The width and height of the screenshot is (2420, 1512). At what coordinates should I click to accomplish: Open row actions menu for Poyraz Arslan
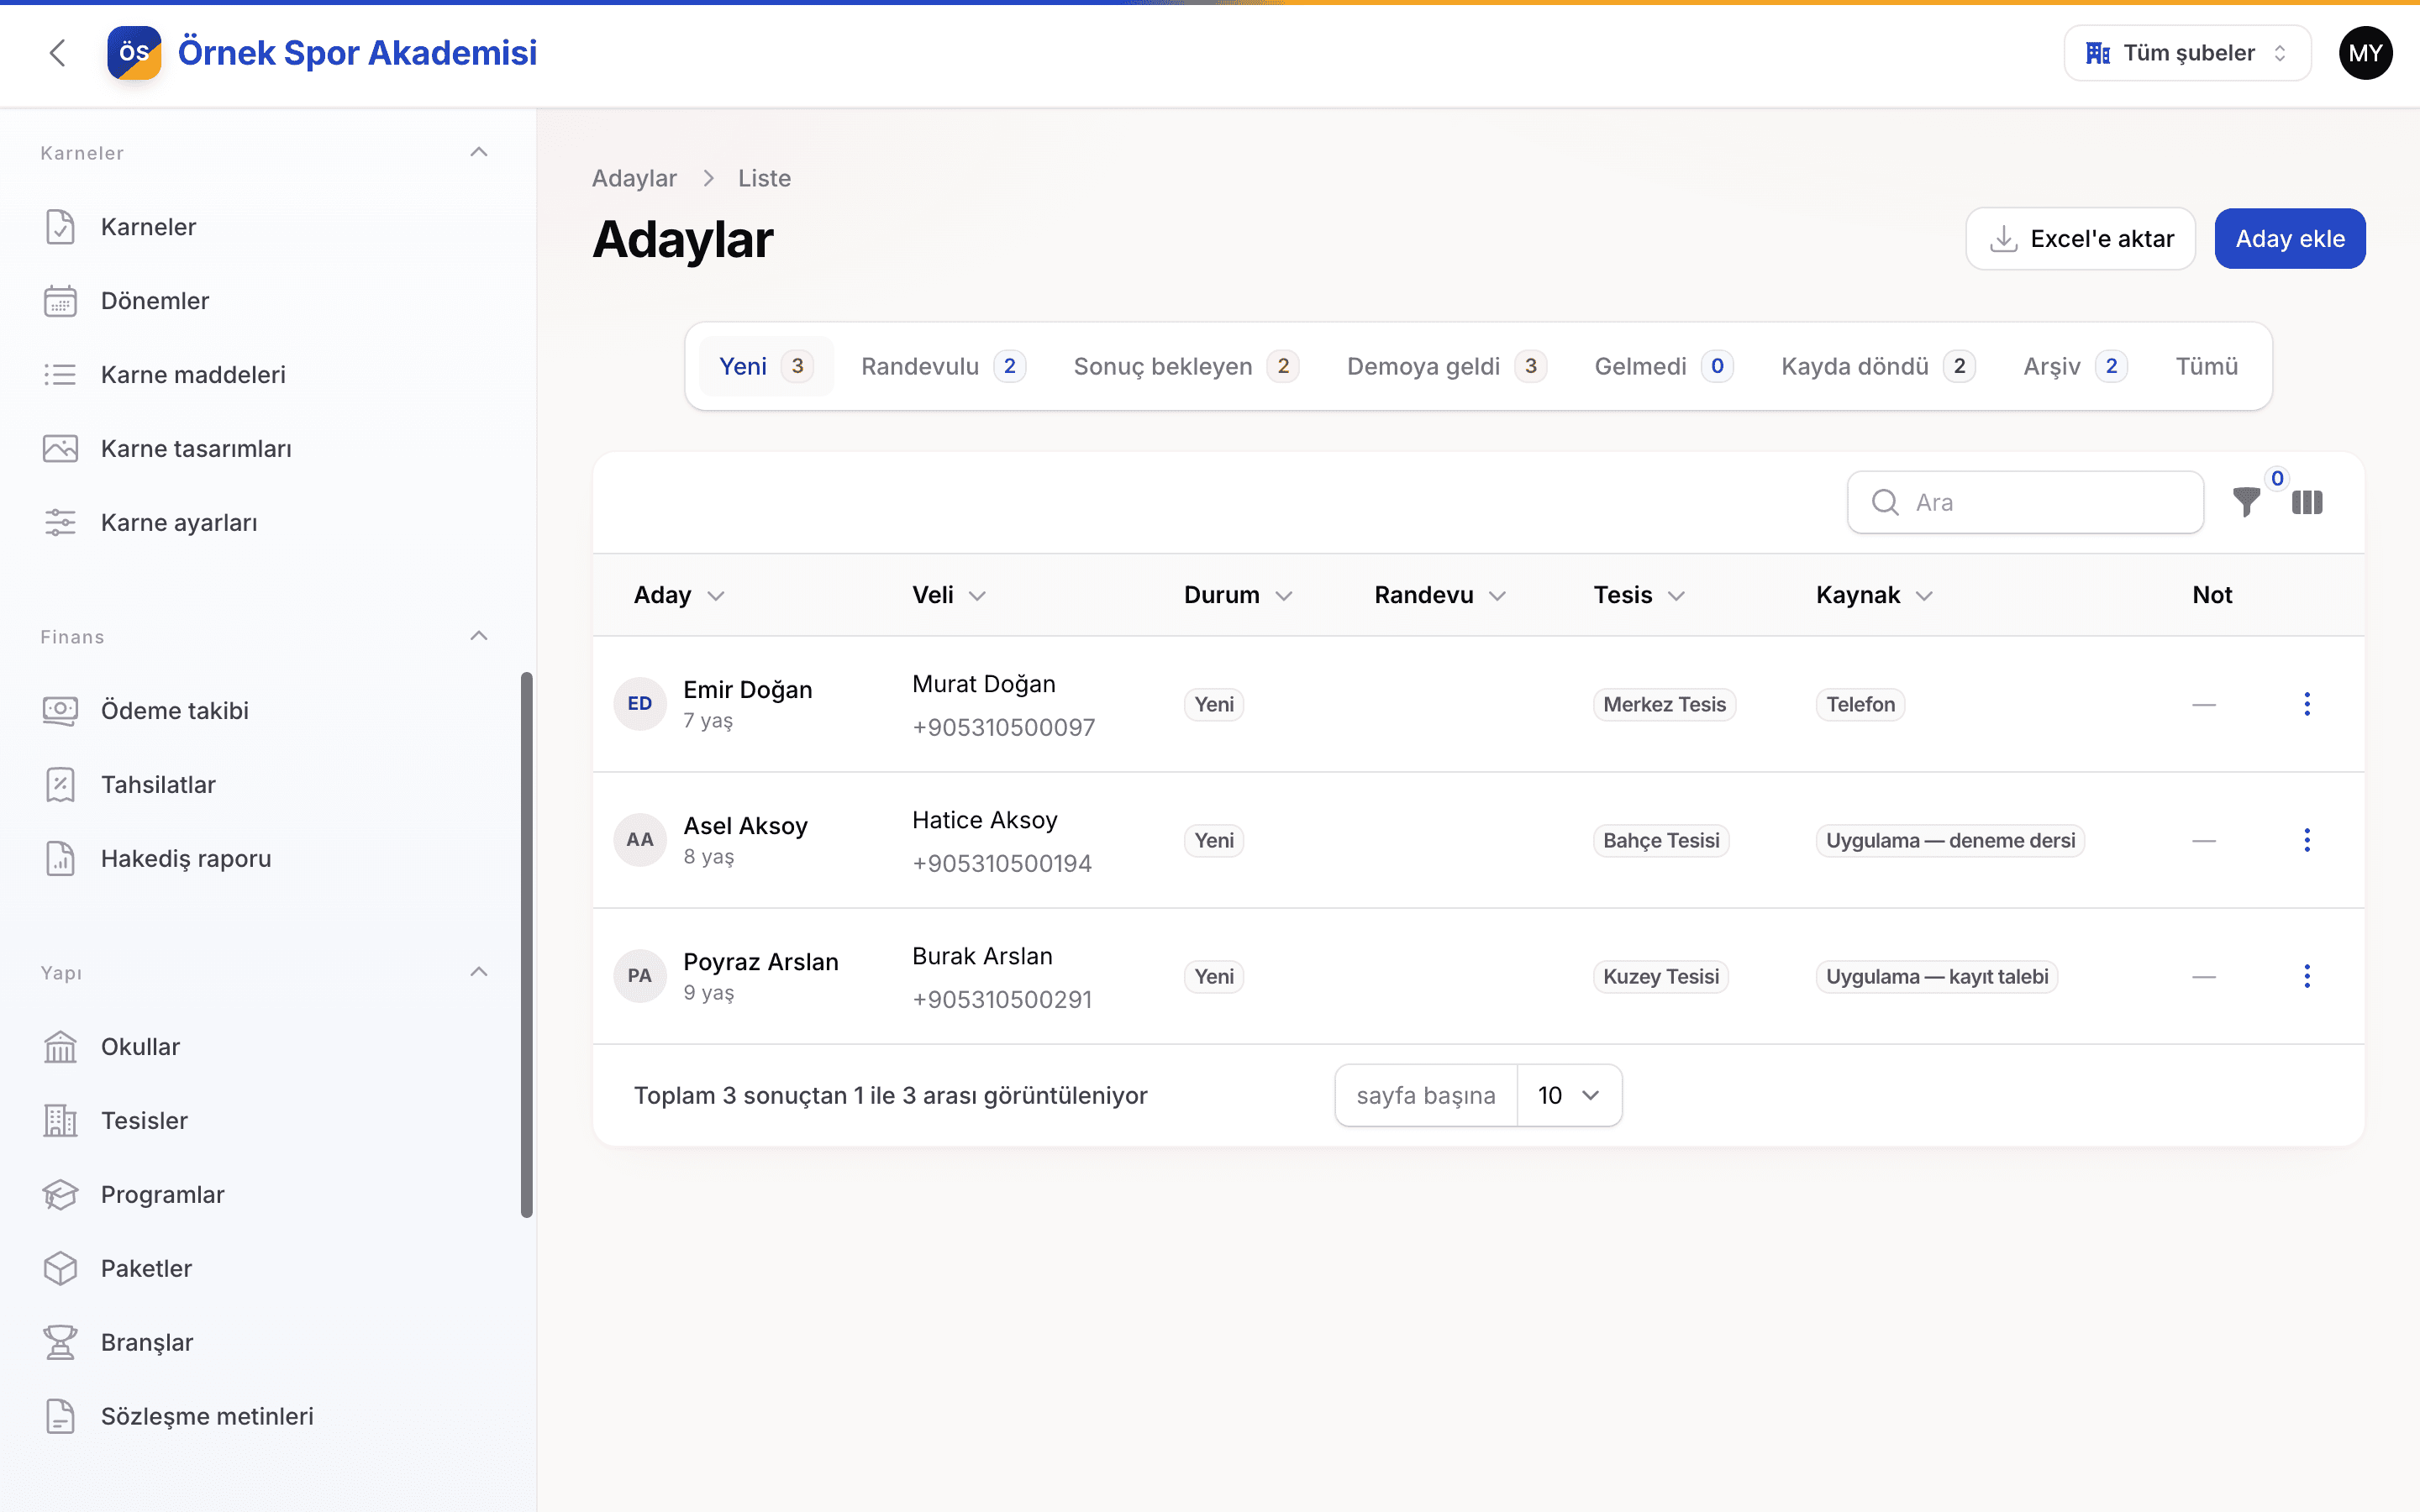click(2307, 976)
